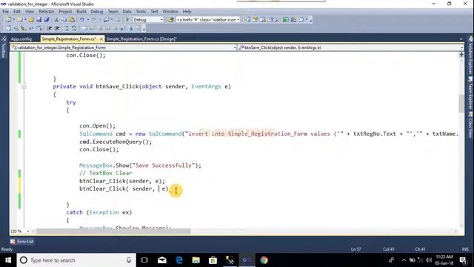Collapse the btnSave_Click method outline
Image resolution: width=474 pixels, height=267 pixels.
[24, 87]
